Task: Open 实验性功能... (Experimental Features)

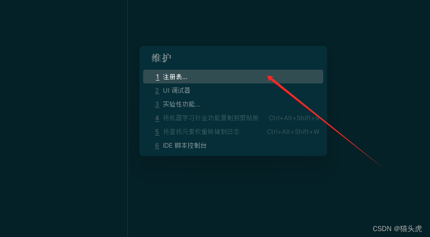Action: coord(233,104)
